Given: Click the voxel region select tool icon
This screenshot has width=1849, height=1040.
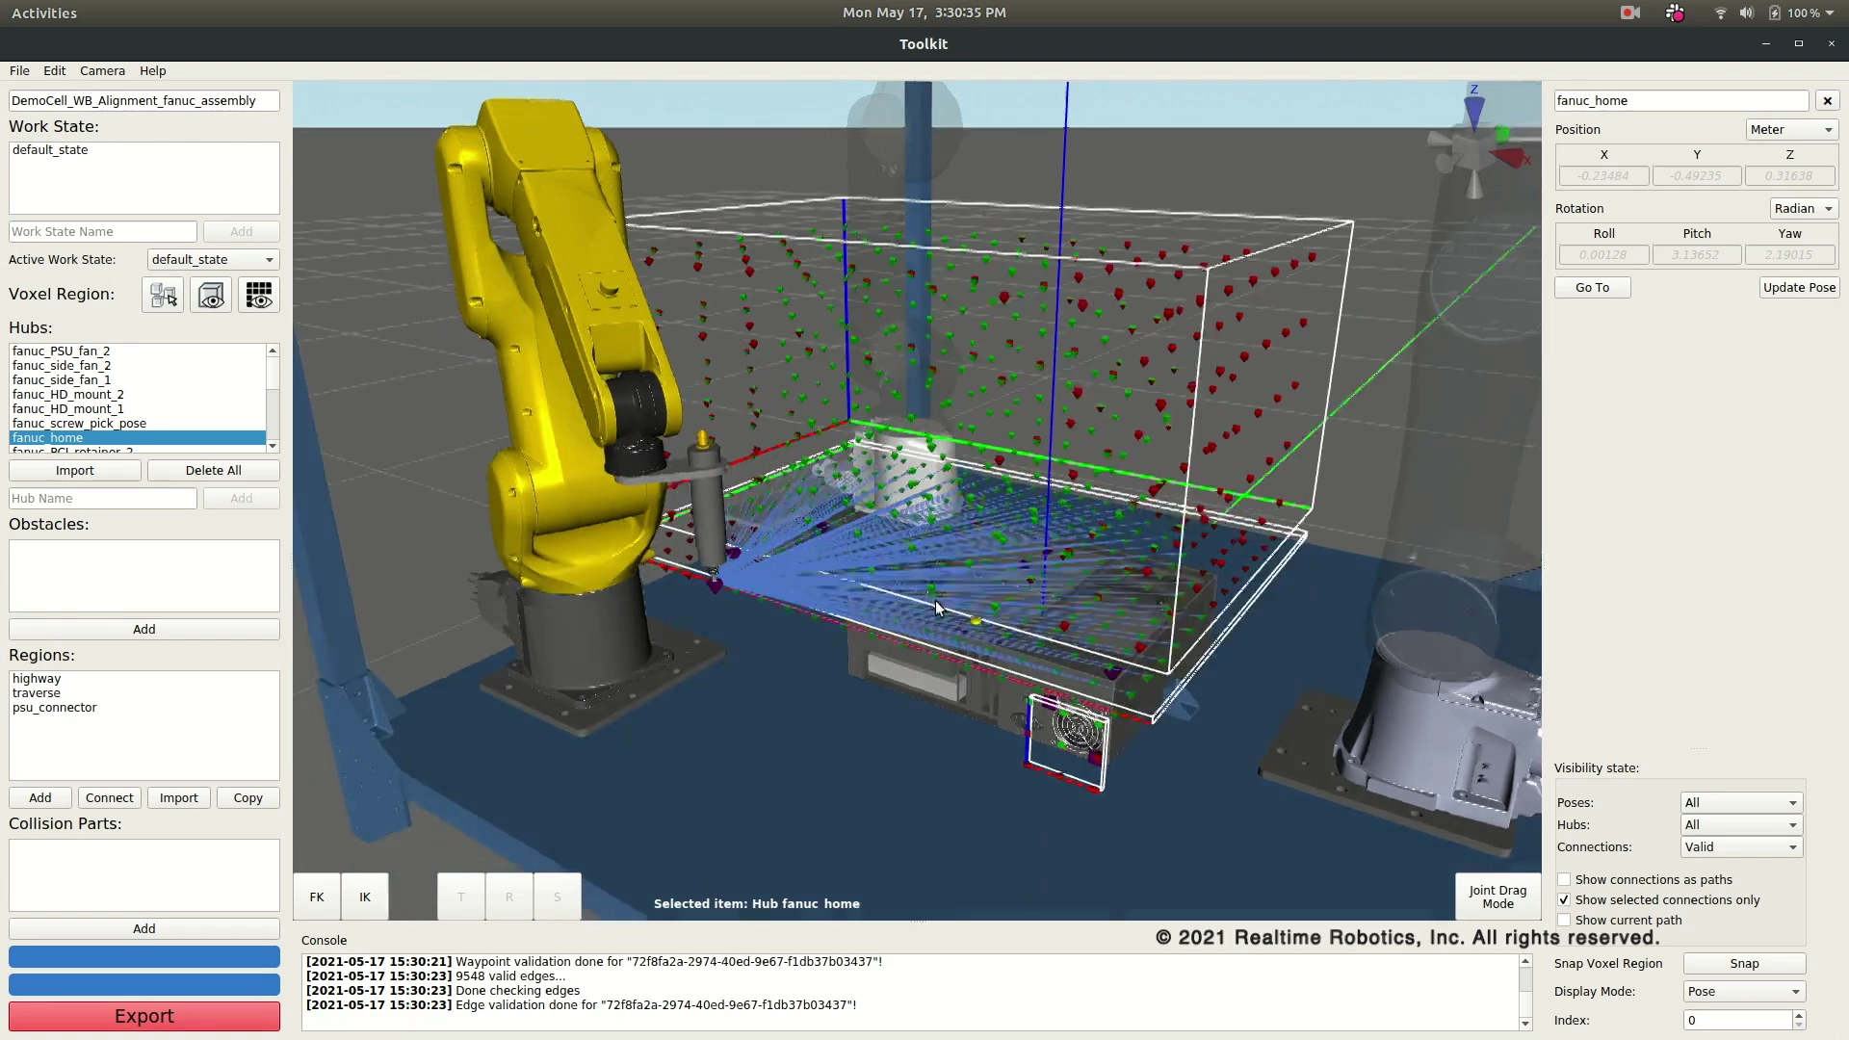Looking at the screenshot, I should pyautogui.click(x=163, y=295).
